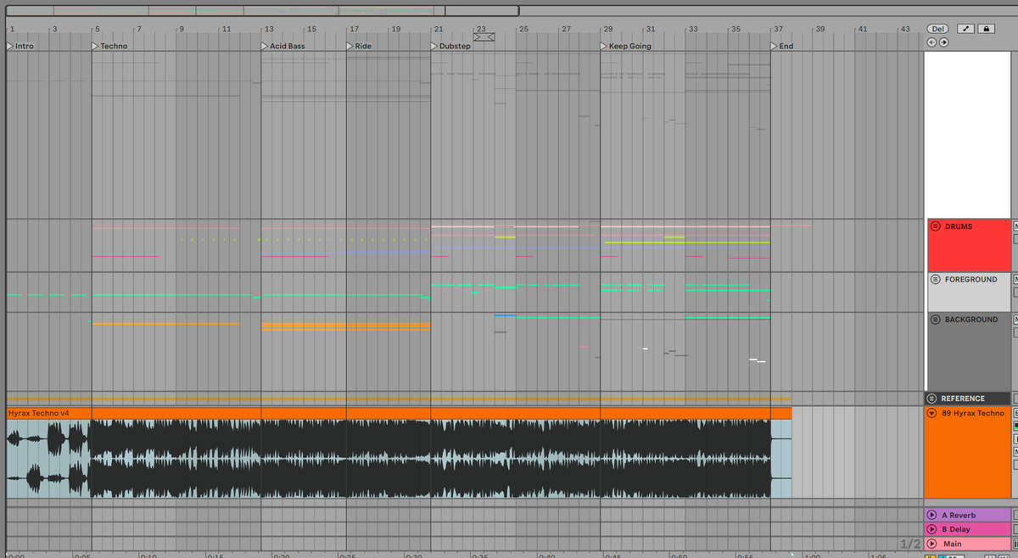Jump to previous locator with the left arrow
The width and height of the screenshot is (1018, 558).
[x=931, y=42]
